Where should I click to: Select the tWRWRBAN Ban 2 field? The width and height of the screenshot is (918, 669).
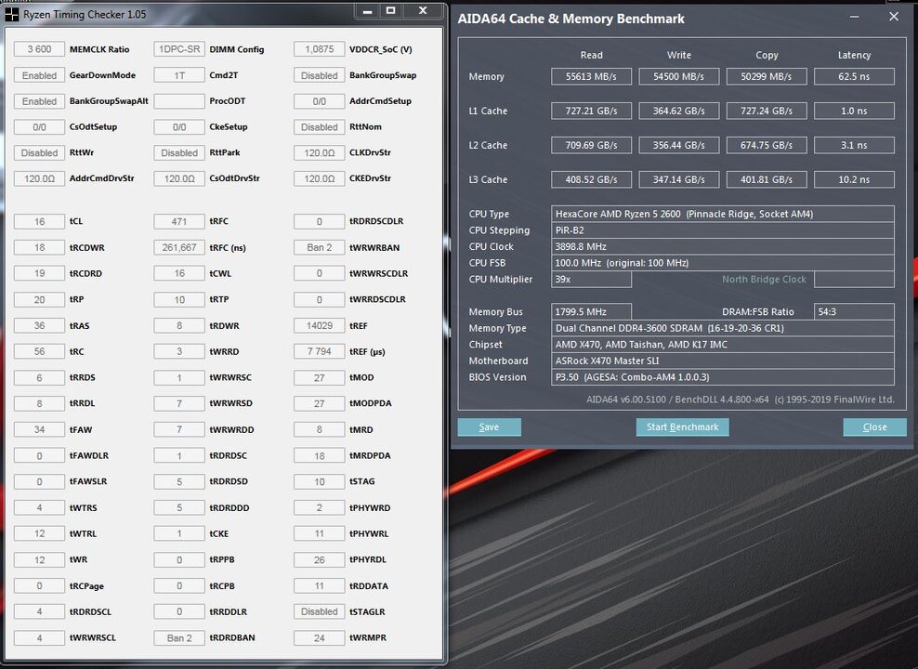coord(319,247)
